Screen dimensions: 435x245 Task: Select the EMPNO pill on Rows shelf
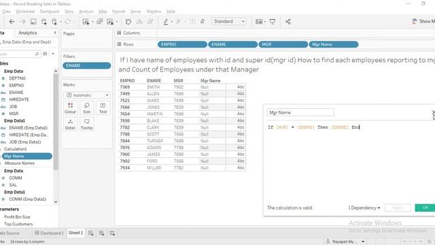click(182, 44)
